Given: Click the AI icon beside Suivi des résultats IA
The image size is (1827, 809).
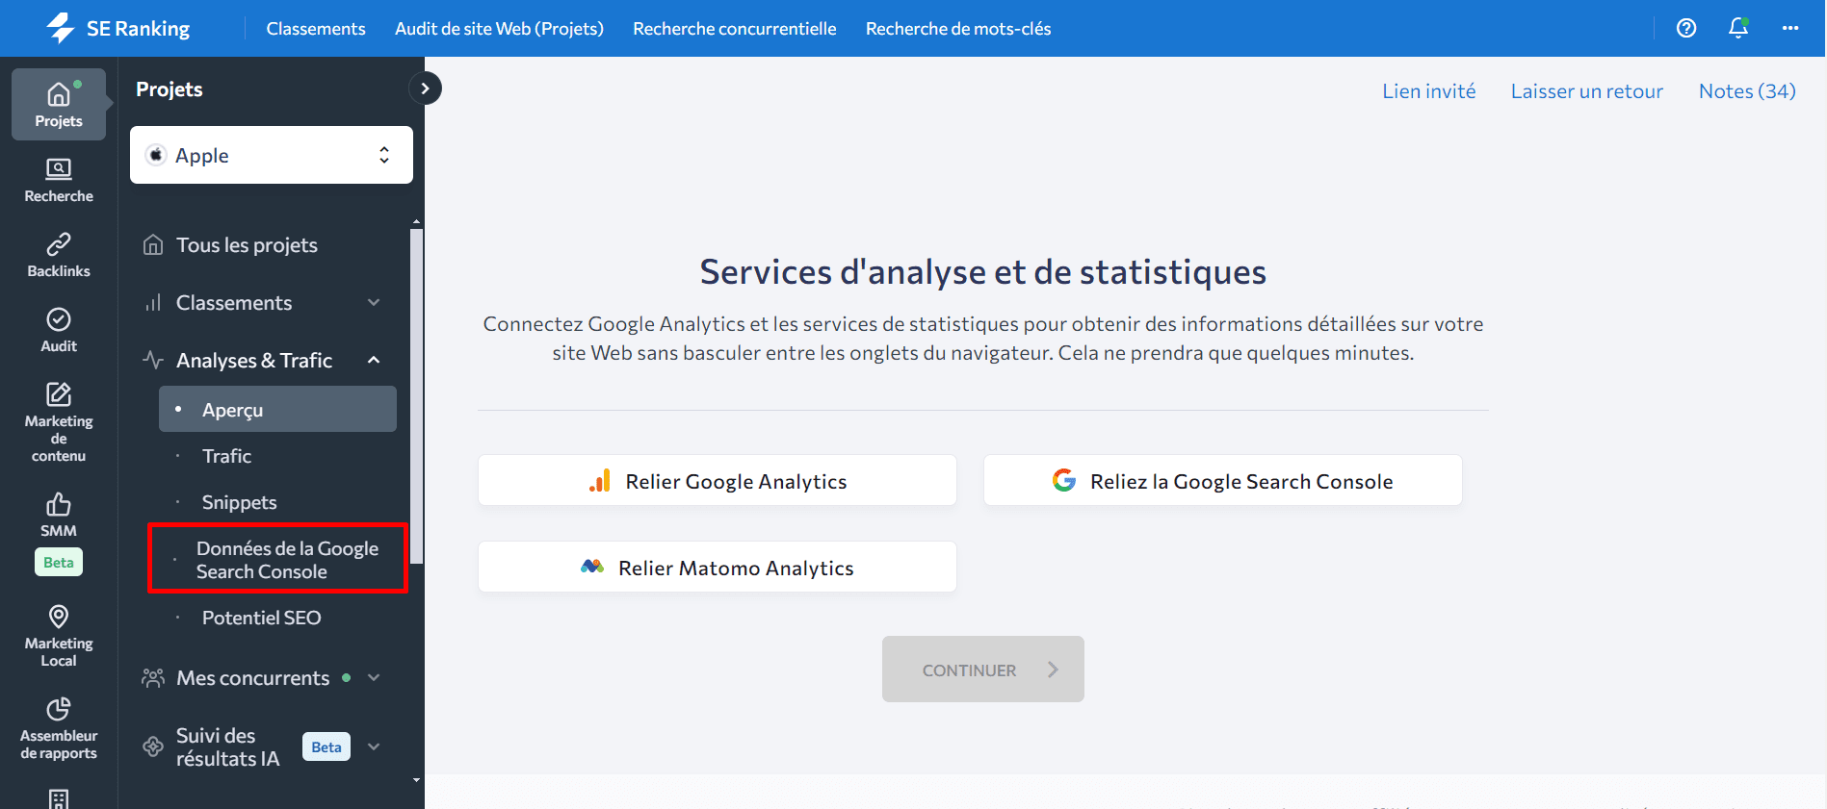Looking at the screenshot, I should tap(153, 746).
